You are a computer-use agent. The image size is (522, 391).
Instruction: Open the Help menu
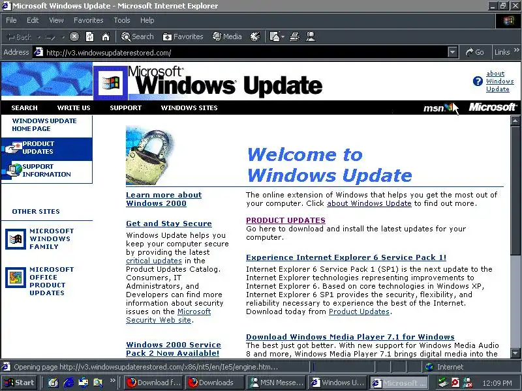(147, 20)
